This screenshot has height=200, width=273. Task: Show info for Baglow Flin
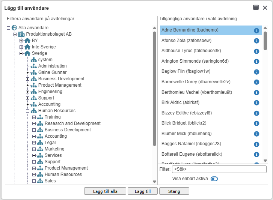pos(257,72)
